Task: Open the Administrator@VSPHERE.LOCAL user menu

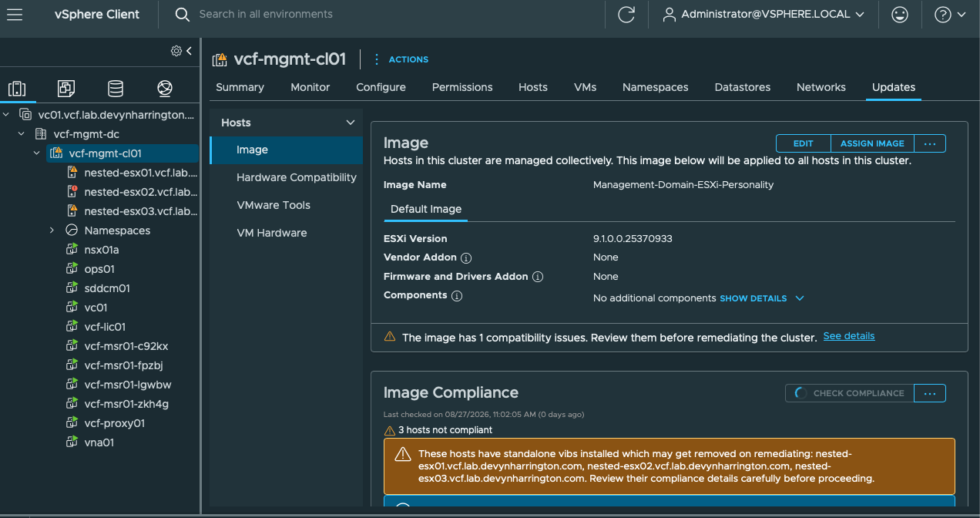Action: click(764, 15)
